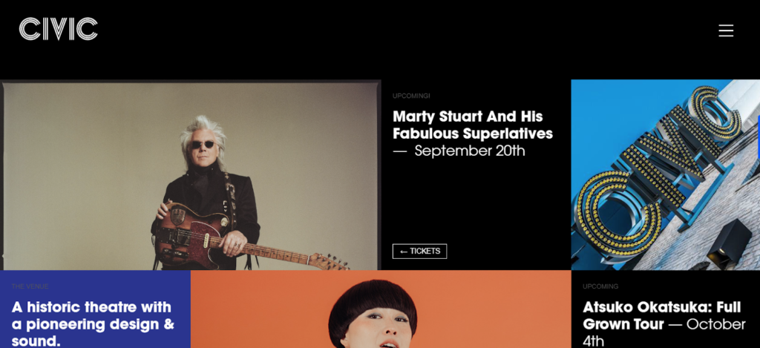Click the October 4th date text
This screenshot has width=760, height=348.
[664, 332]
